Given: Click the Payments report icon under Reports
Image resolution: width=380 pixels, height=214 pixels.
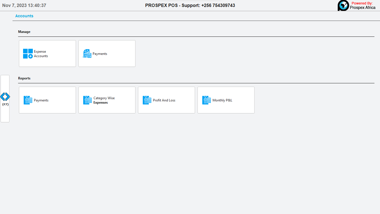Looking at the screenshot, I should [x=28, y=100].
